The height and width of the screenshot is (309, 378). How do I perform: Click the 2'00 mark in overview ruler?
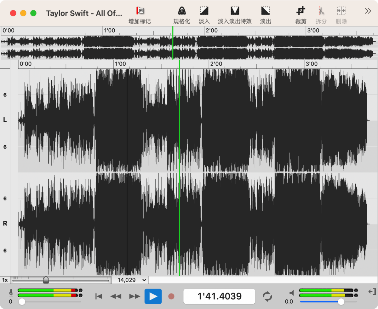coord(211,31)
